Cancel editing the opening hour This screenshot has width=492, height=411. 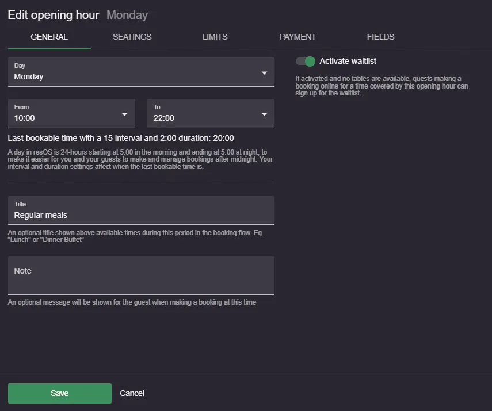tap(132, 393)
